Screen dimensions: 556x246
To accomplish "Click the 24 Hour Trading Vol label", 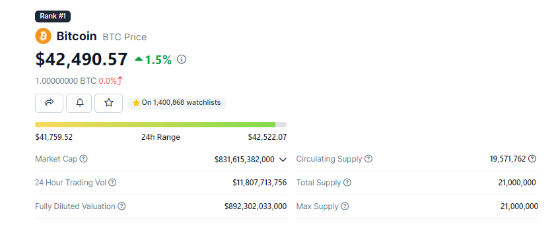I will coord(71,183).
